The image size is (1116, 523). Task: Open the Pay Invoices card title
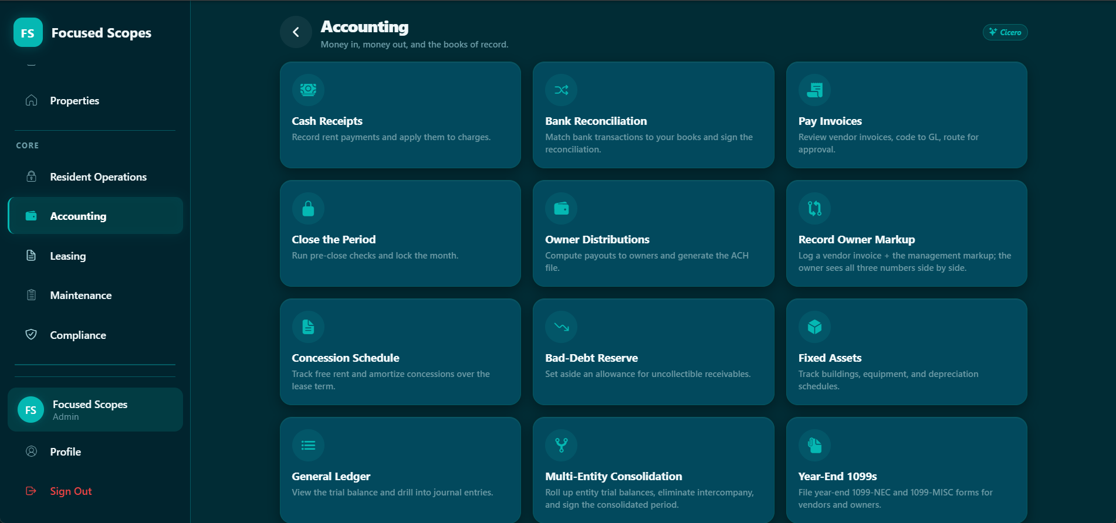coord(830,121)
